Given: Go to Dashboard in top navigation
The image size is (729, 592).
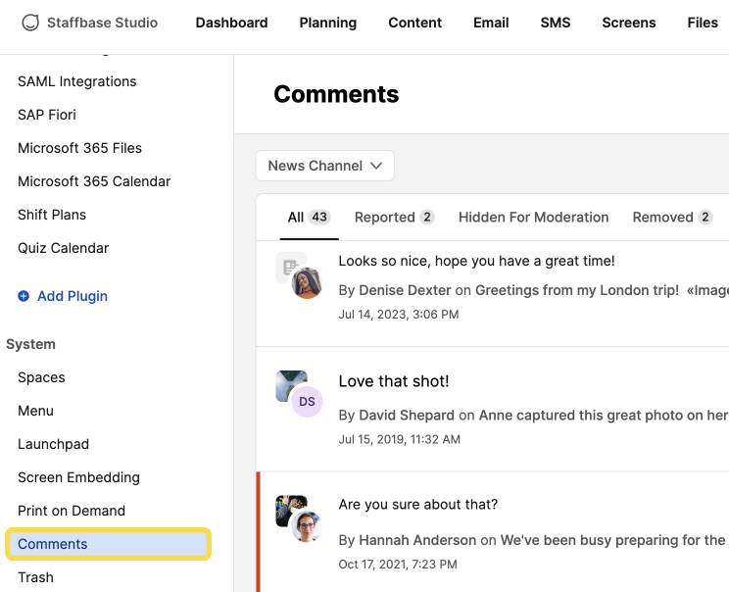Looking at the screenshot, I should tap(231, 23).
